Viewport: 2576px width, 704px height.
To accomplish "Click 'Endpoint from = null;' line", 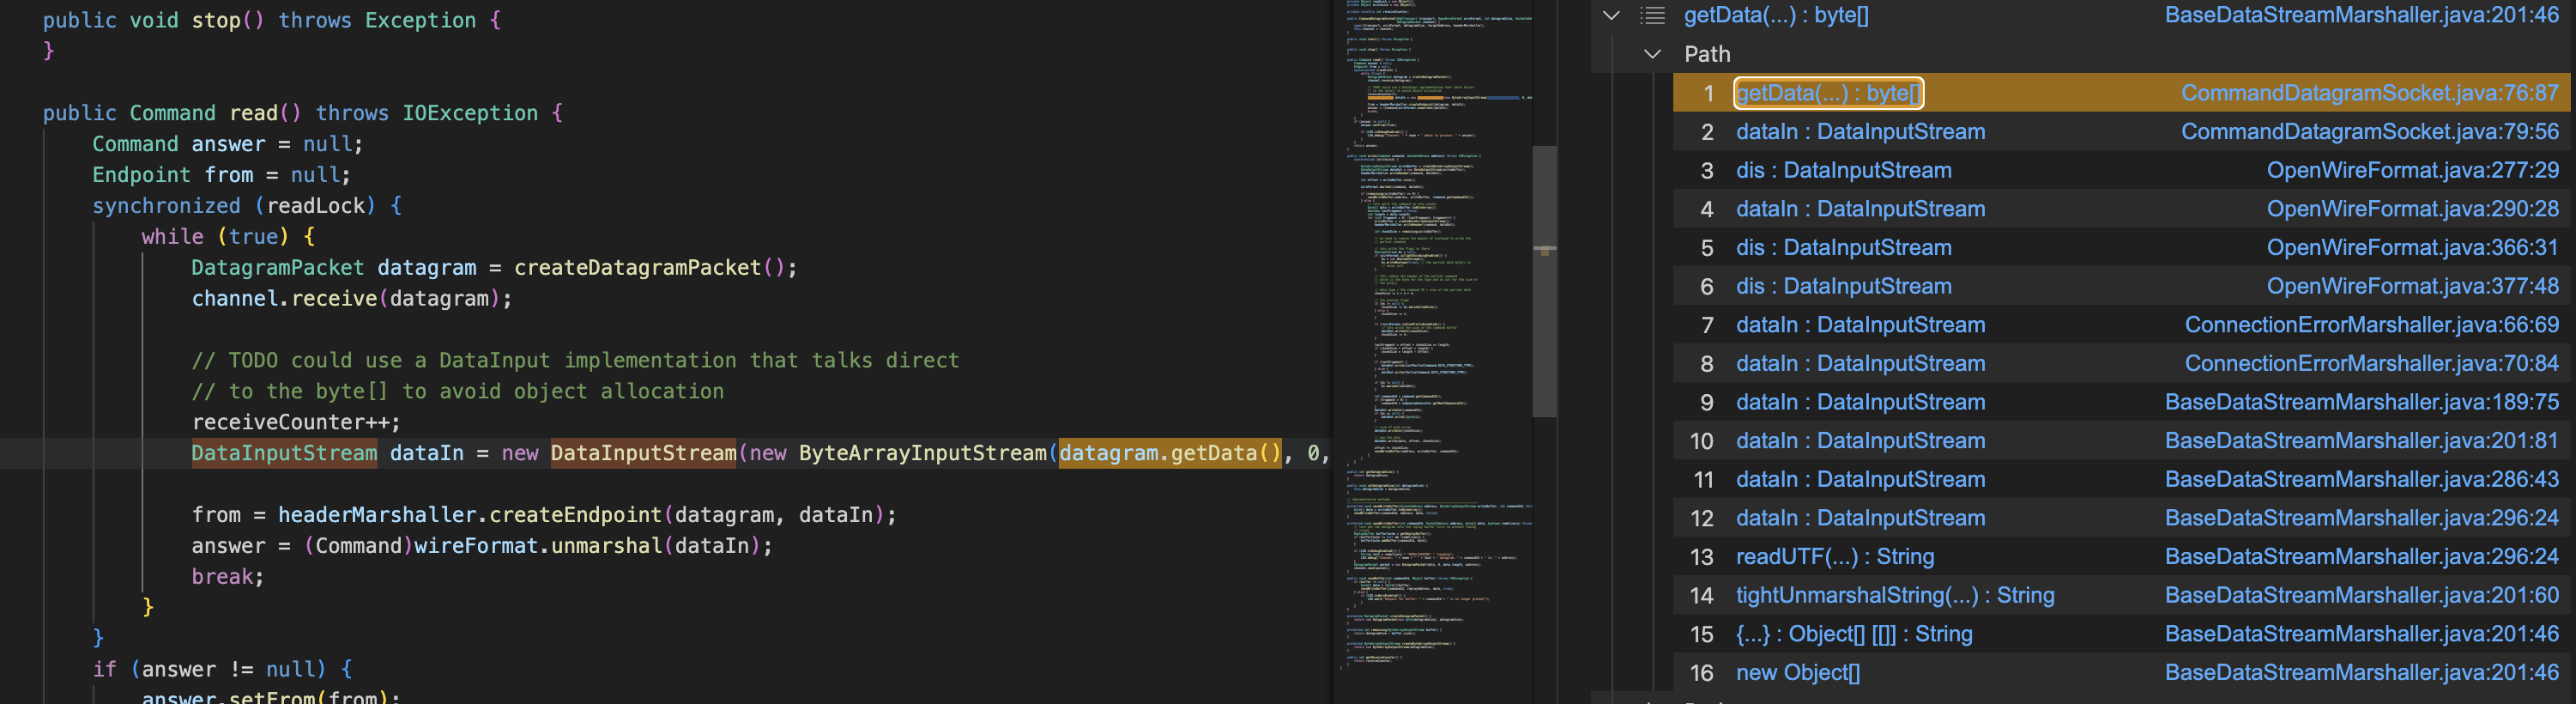I will (x=222, y=175).
